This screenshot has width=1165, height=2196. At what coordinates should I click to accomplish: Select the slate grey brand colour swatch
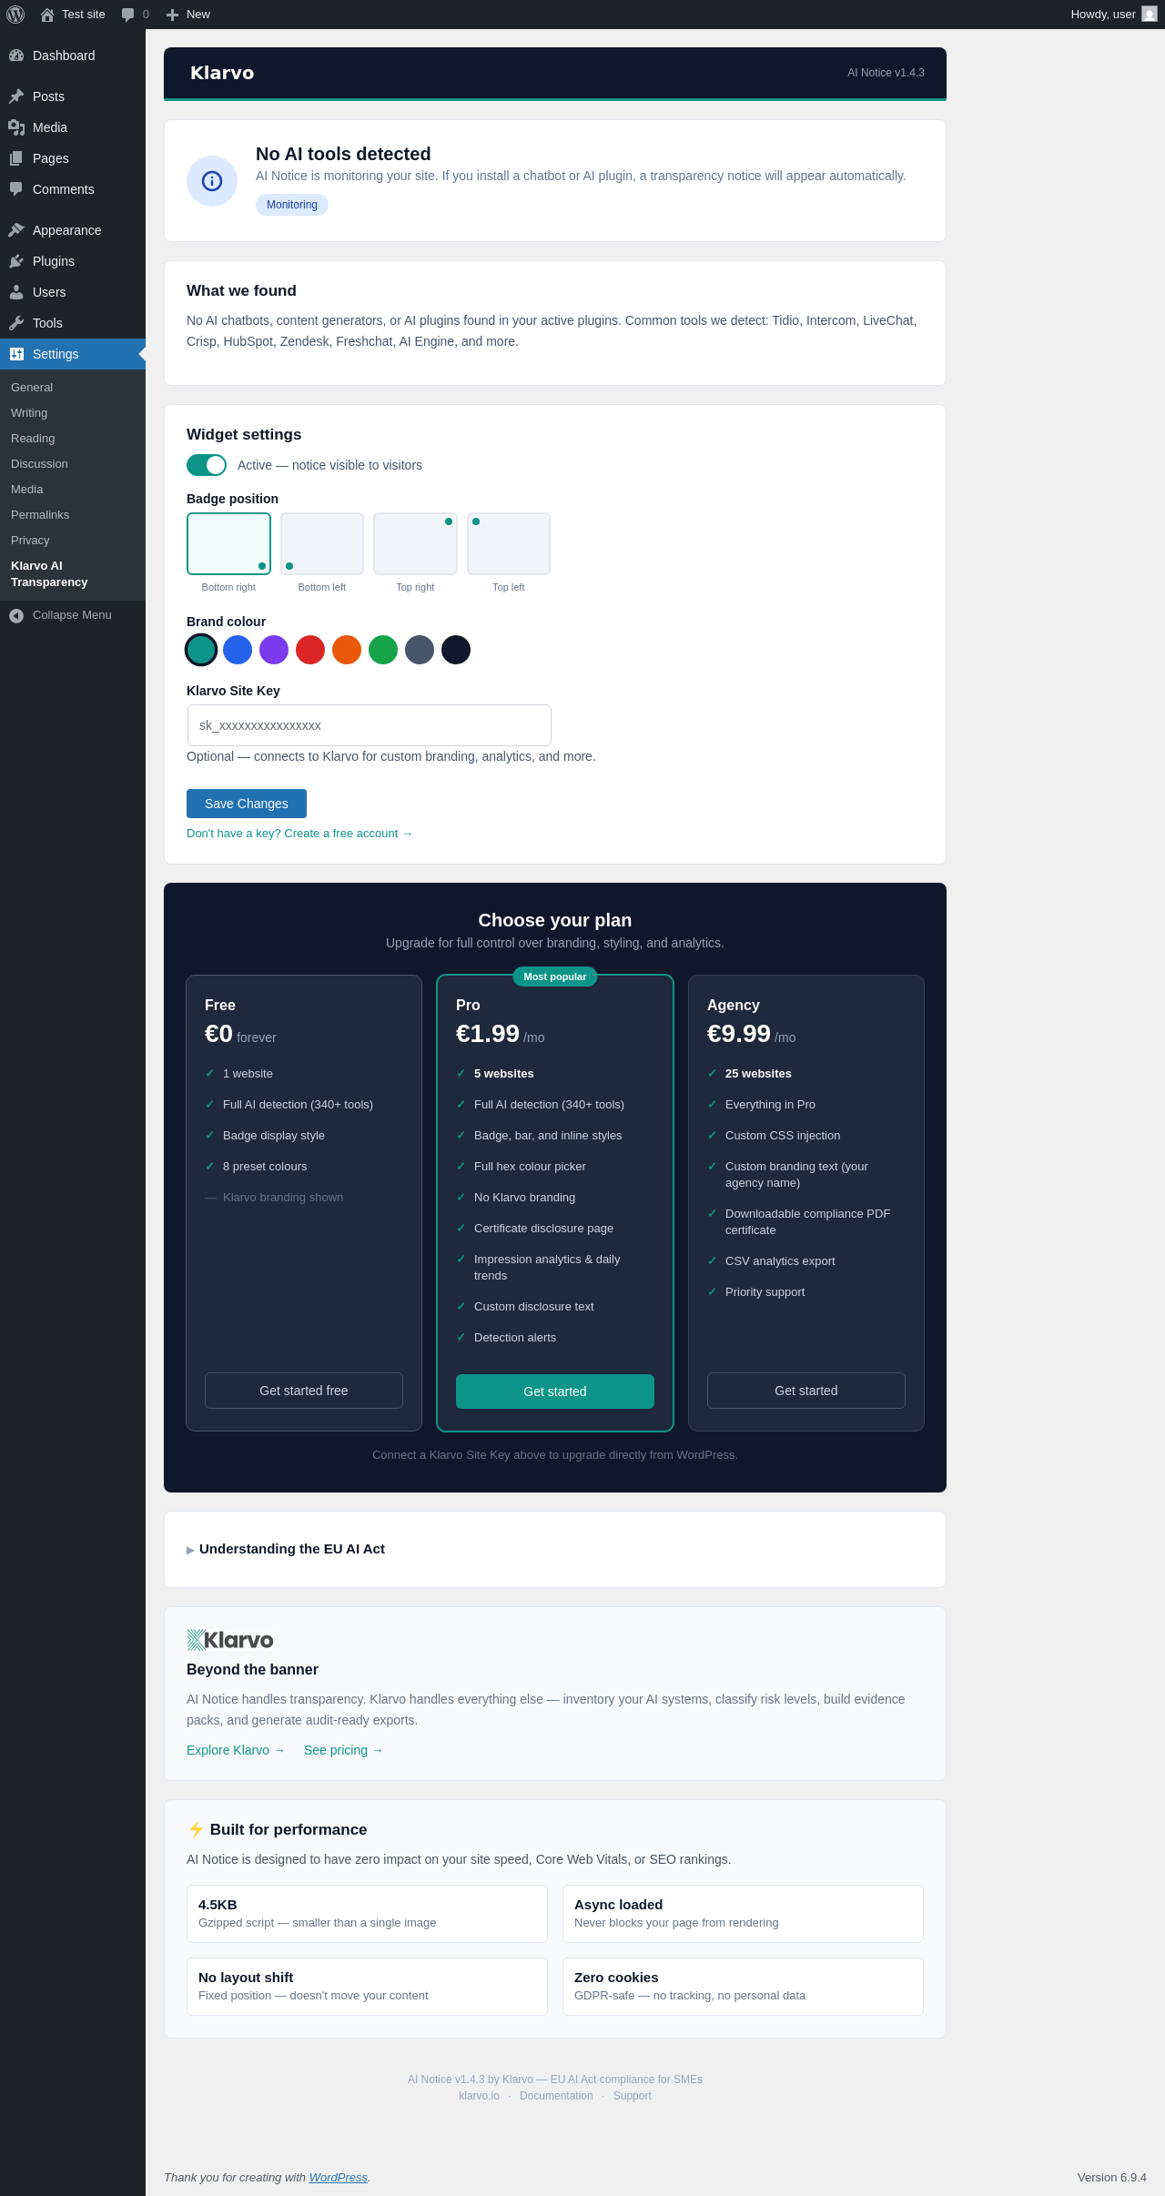click(420, 650)
